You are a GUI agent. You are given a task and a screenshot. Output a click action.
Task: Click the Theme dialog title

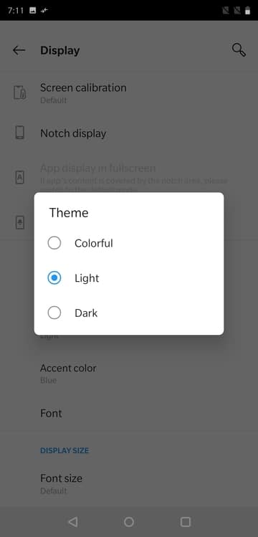[69, 213]
